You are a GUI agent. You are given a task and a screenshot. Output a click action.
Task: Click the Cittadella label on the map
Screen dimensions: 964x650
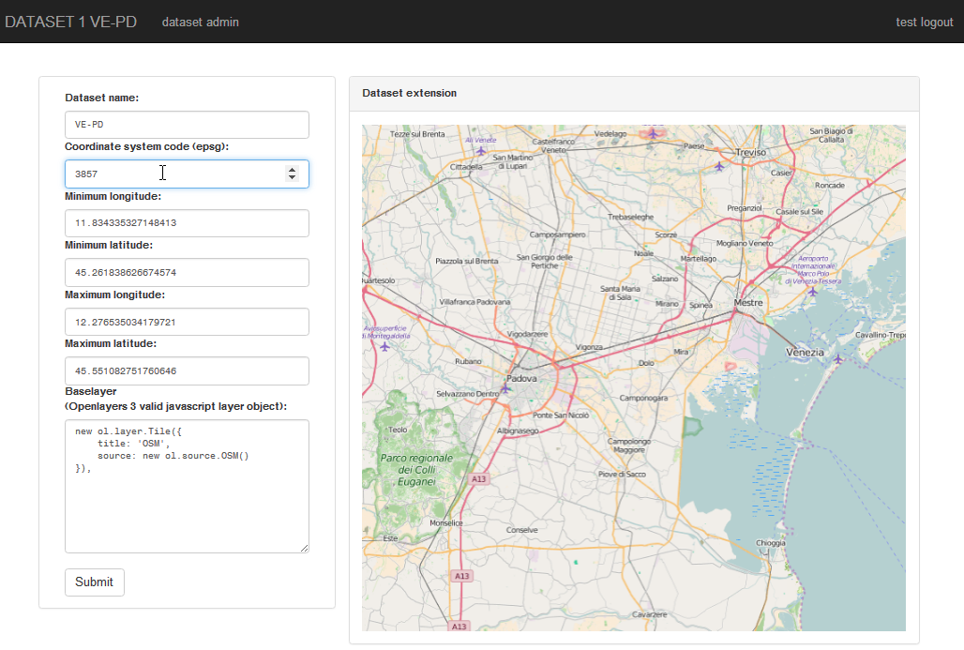pyautogui.click(x=466, y=167)
